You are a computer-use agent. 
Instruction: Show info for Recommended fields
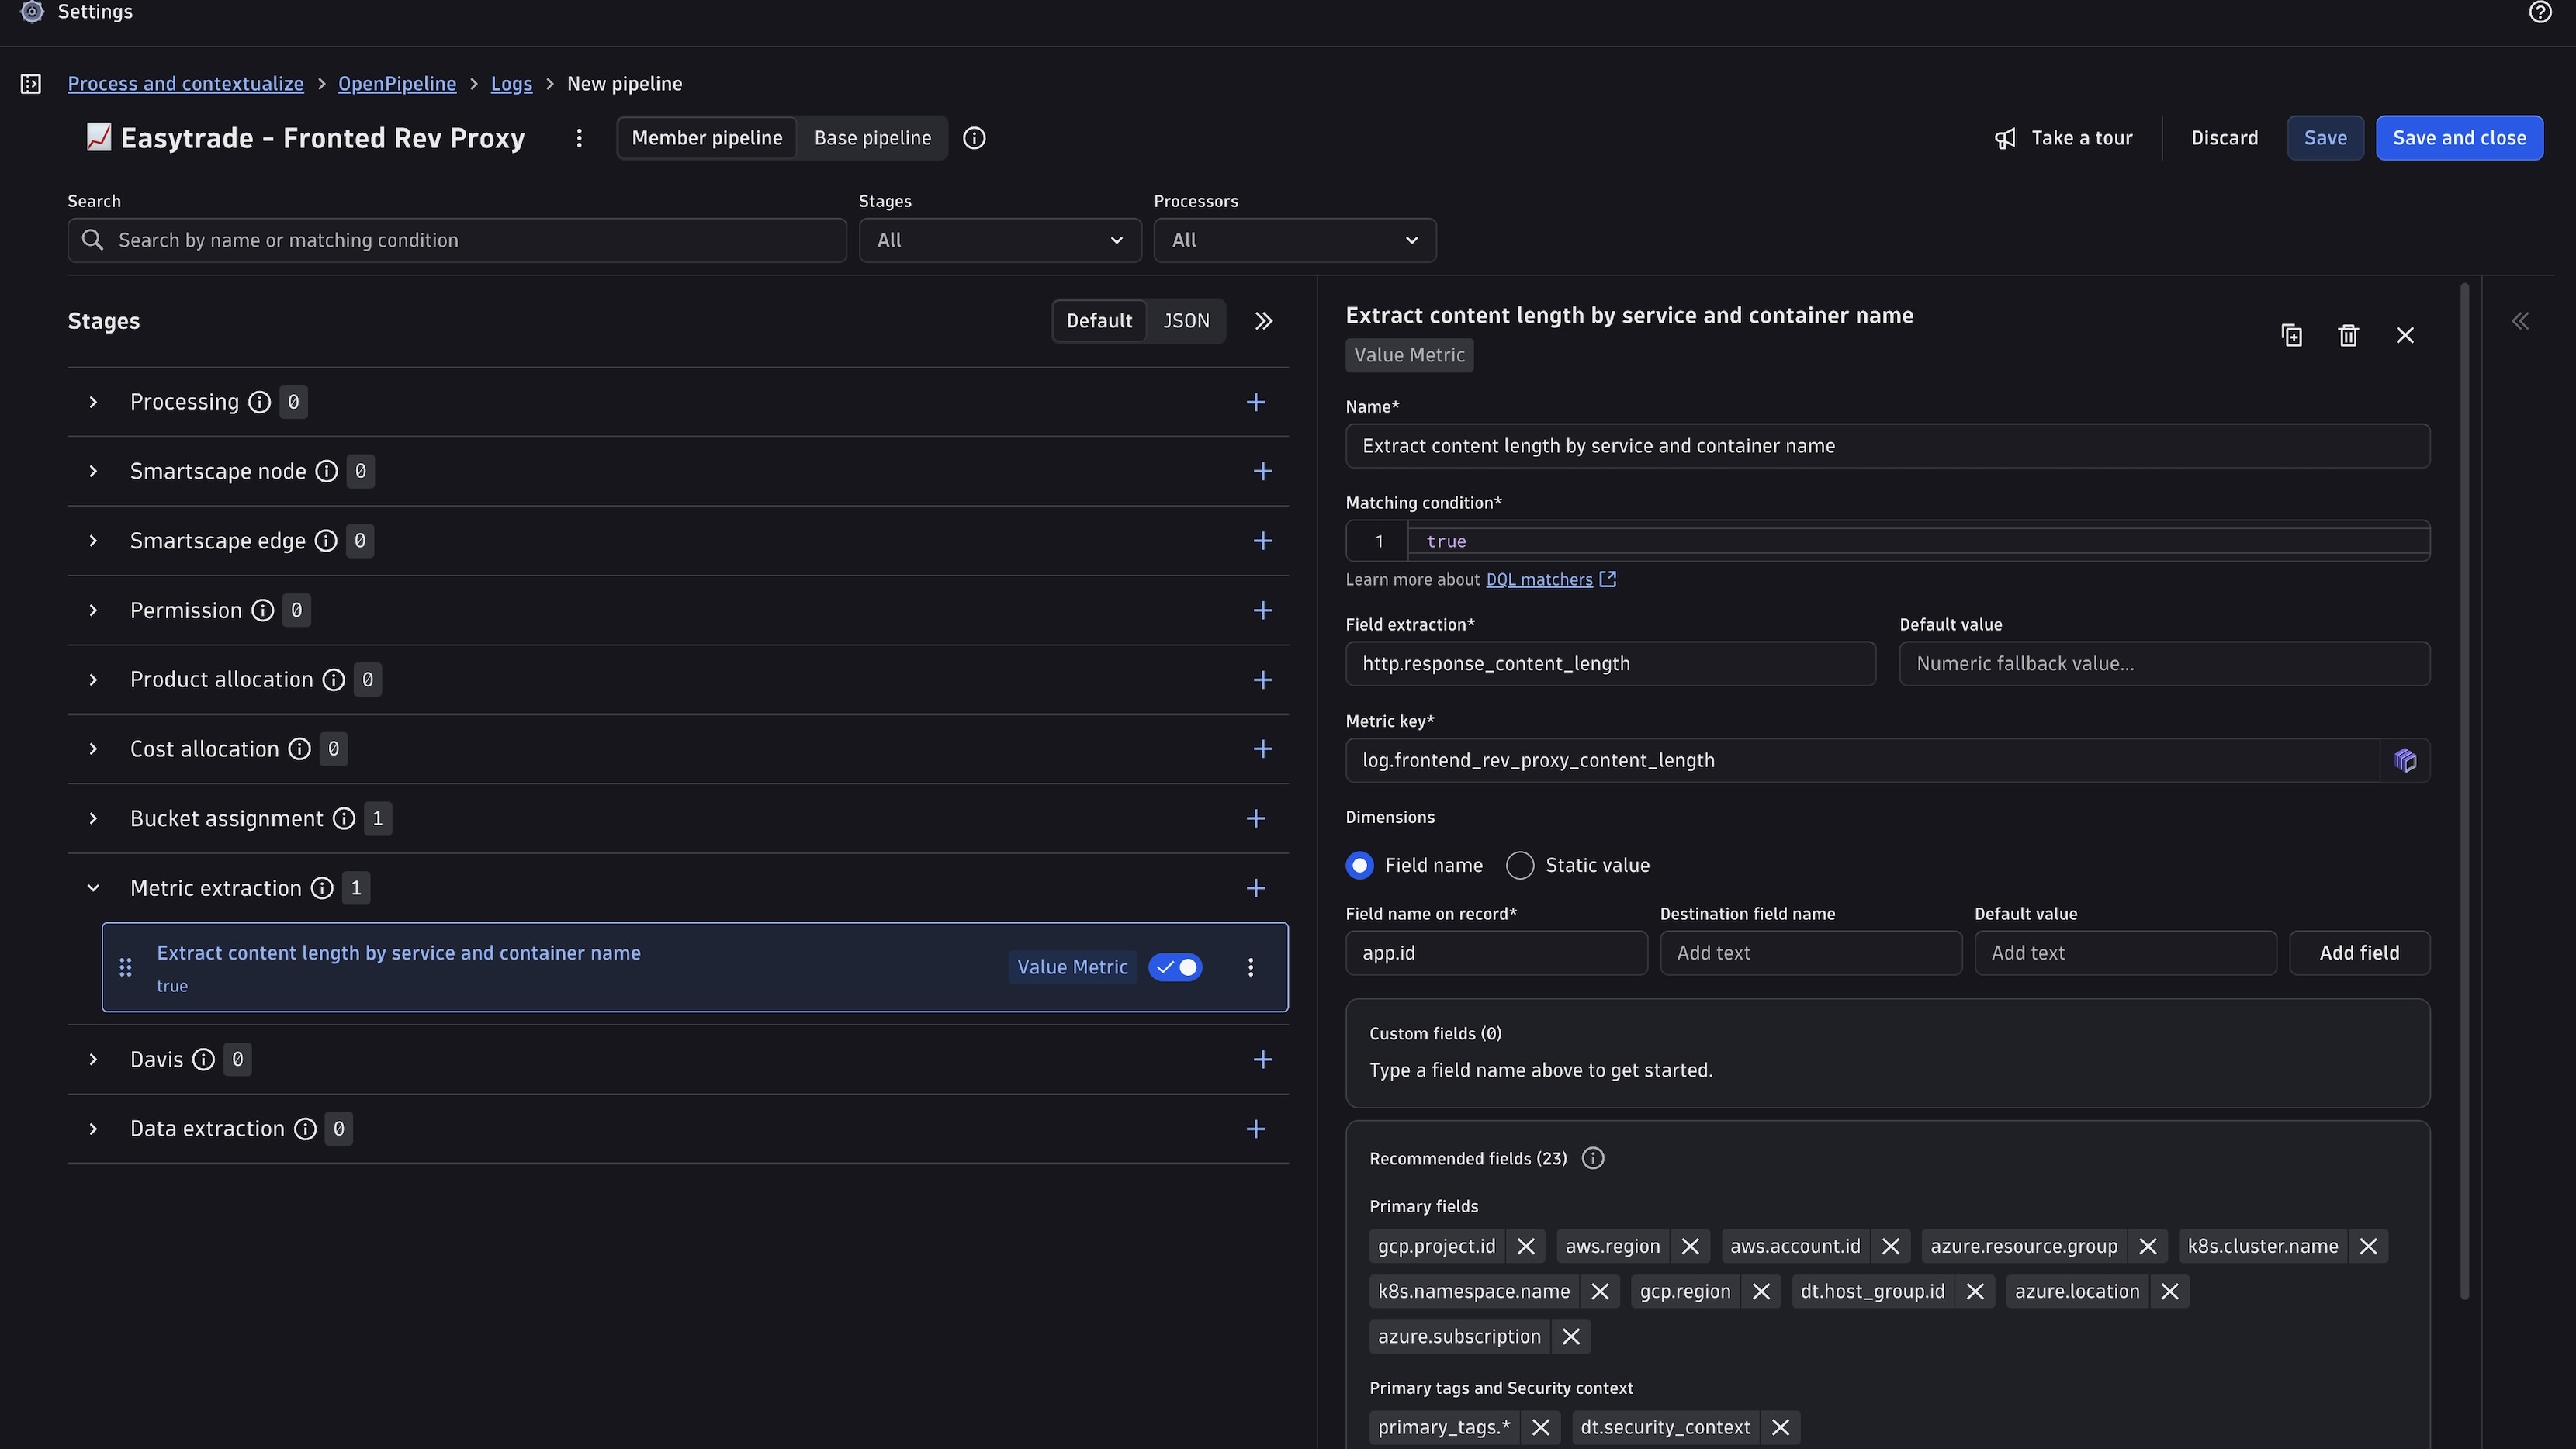[x=1593, y=1158]
